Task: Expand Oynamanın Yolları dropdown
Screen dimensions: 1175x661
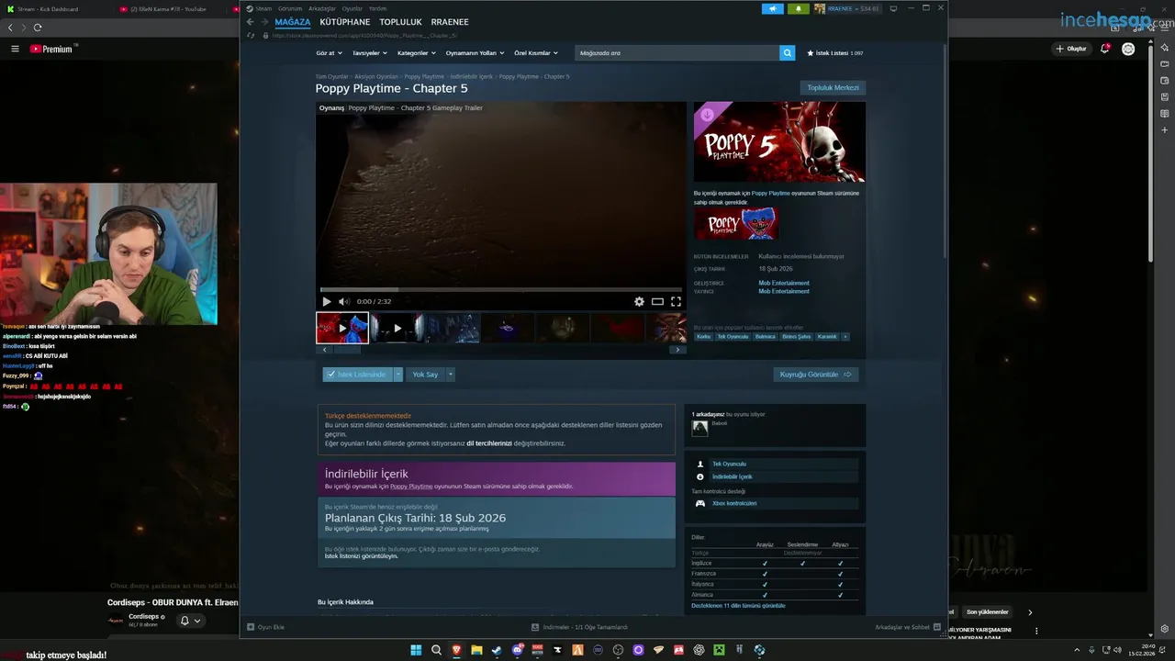Action: pyautogui.click(x=474, y=53)
